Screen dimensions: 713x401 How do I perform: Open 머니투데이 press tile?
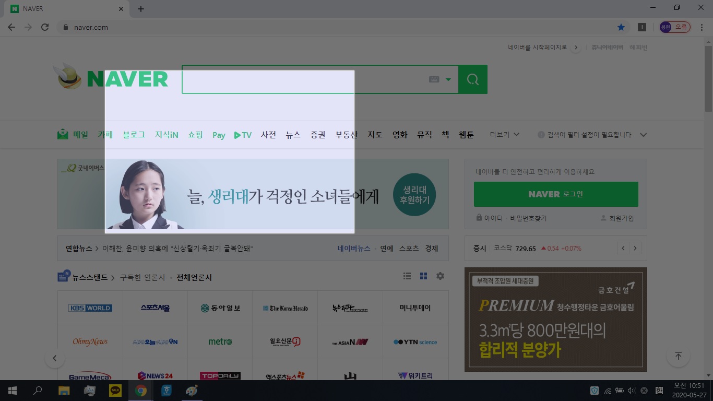pyautogui.click(x=415, y=308)
